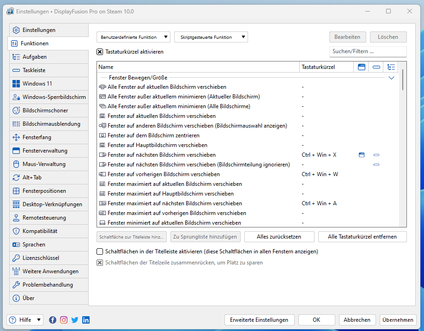
Task: Go to Desktop-Verknüpfungen section
Action: point(49,204)
